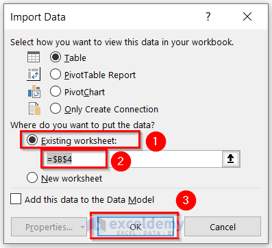Enable Add this data to the Data Model
The width and height of the screenshot is (272, 248).
(x=16, y=199)
